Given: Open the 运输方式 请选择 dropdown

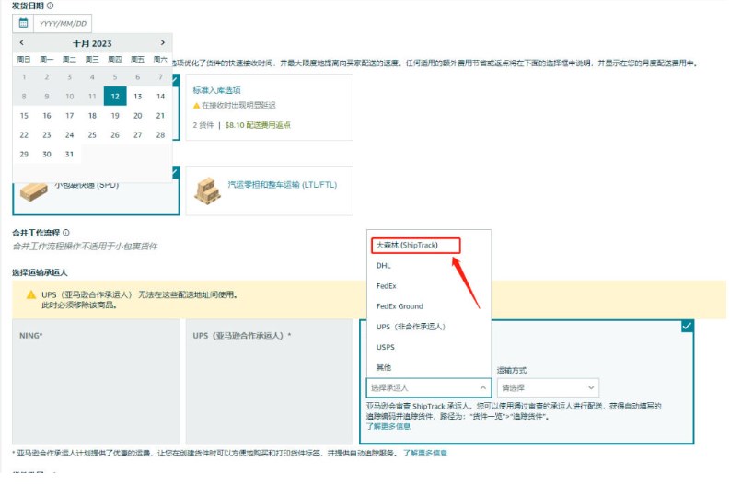Looking at the screenshot, I should coord(548,387).
